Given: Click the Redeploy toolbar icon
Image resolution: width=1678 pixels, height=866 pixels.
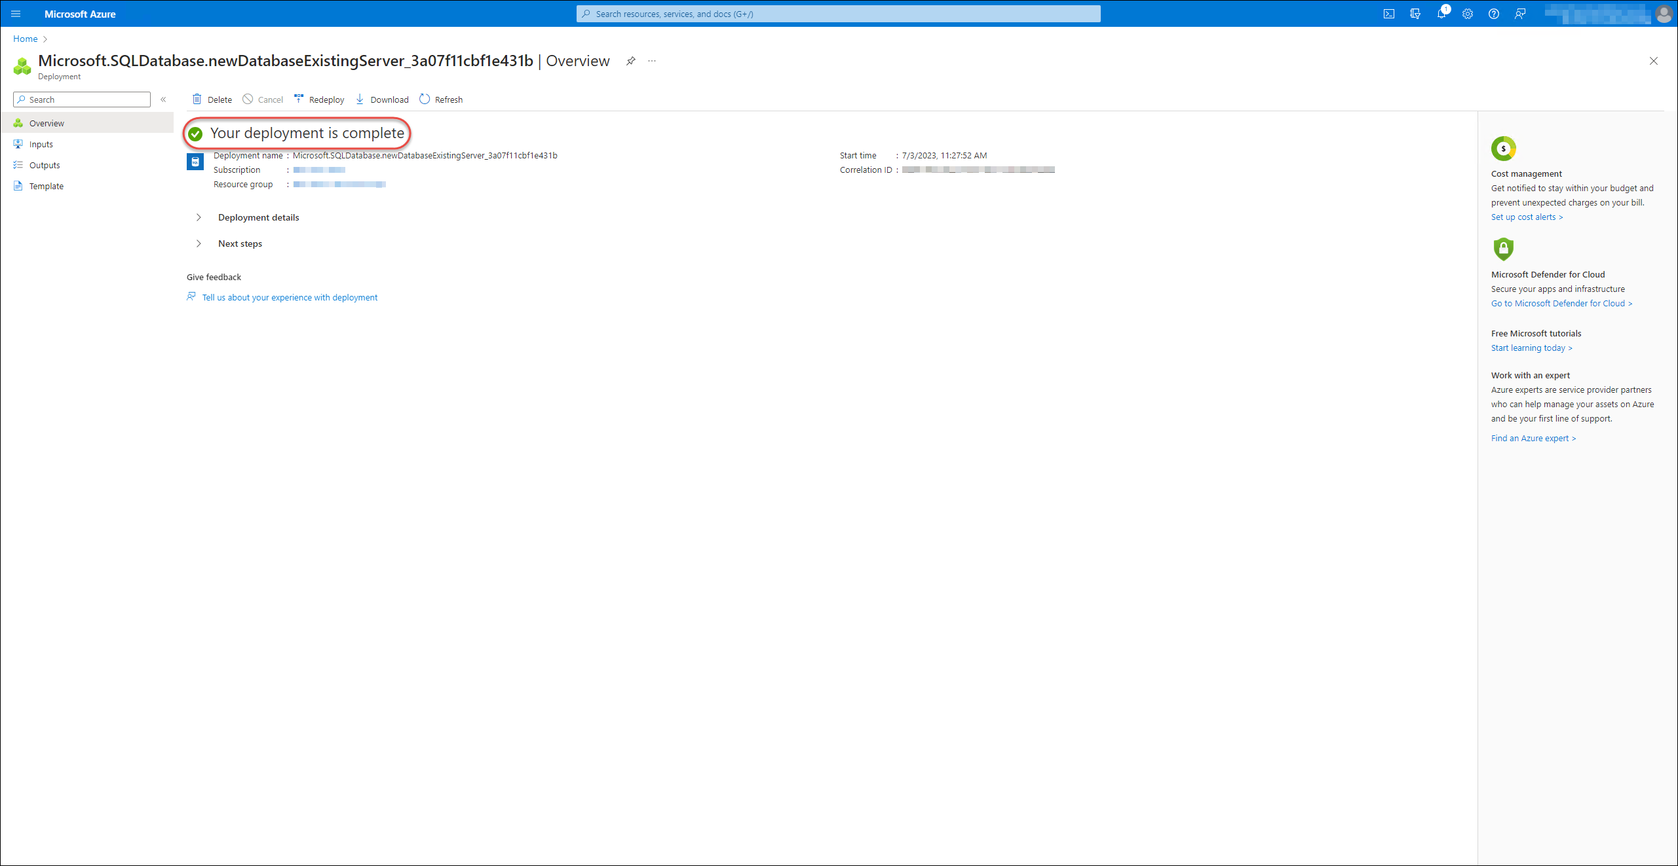Looking at the screenshot, I should pyautogui.click(x=299, y=99).
